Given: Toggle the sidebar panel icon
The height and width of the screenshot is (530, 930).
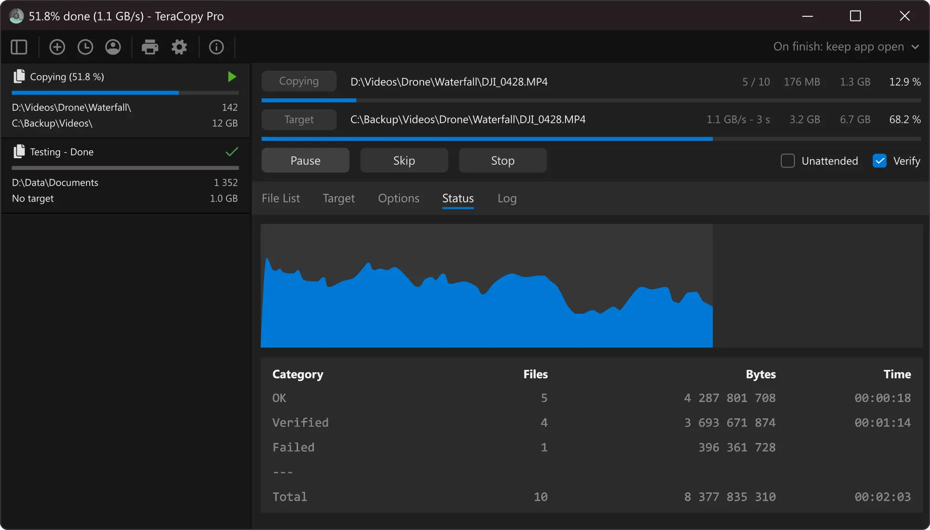Looking at the screenshot, I should click(x=19, y=47).
